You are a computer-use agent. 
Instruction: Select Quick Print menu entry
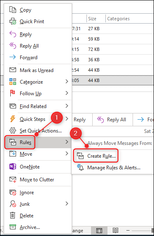(x=32, y=22)
